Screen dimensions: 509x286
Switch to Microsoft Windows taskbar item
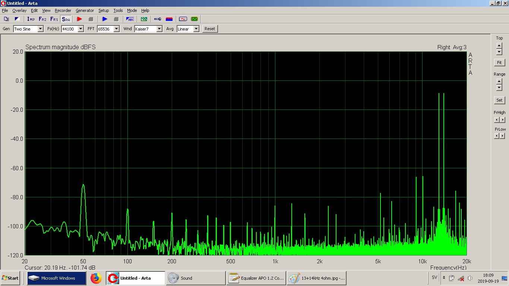tap(56, 278)
